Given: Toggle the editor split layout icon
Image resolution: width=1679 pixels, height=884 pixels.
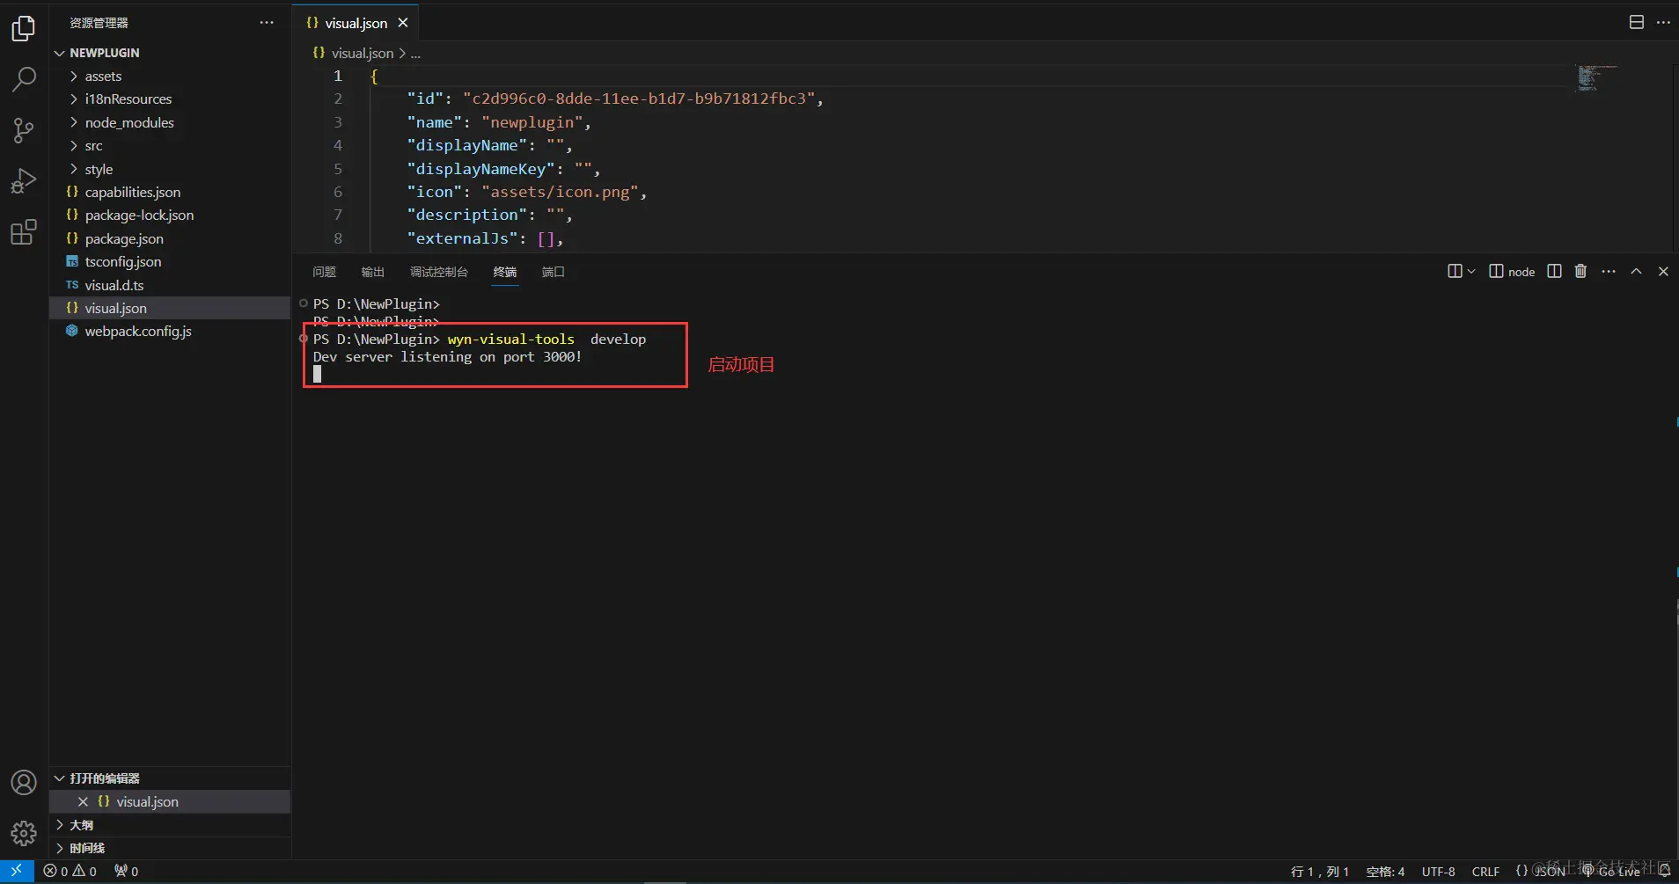Looking at the screenshot, I should 1636,22.
